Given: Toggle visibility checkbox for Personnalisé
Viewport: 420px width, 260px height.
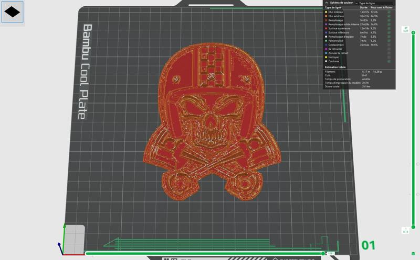Looking at the screenshot, I should pos(389,41).
